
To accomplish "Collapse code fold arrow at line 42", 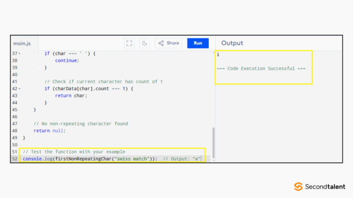I will [19, 89].
